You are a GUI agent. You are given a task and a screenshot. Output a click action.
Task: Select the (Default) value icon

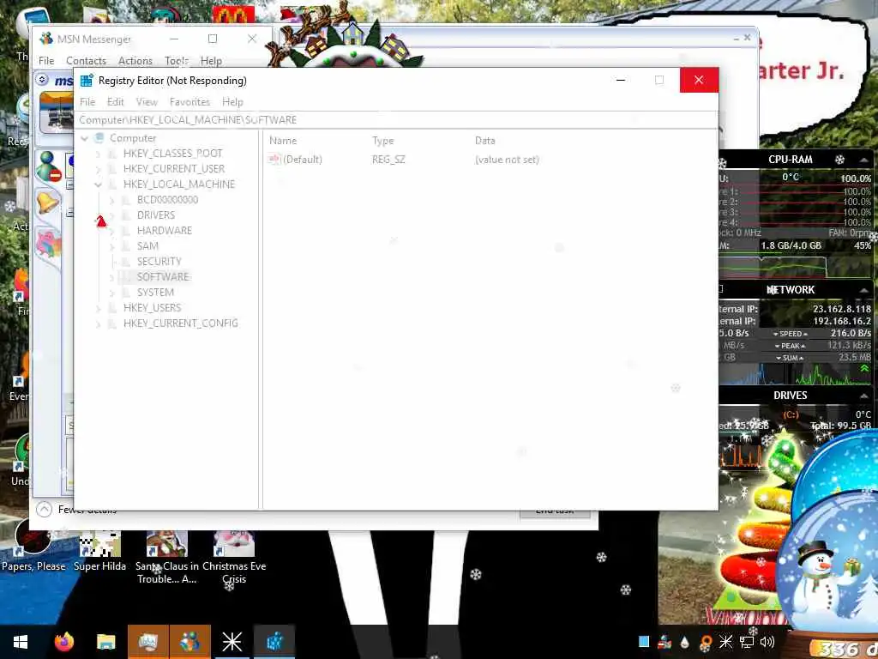coord(274,159)
